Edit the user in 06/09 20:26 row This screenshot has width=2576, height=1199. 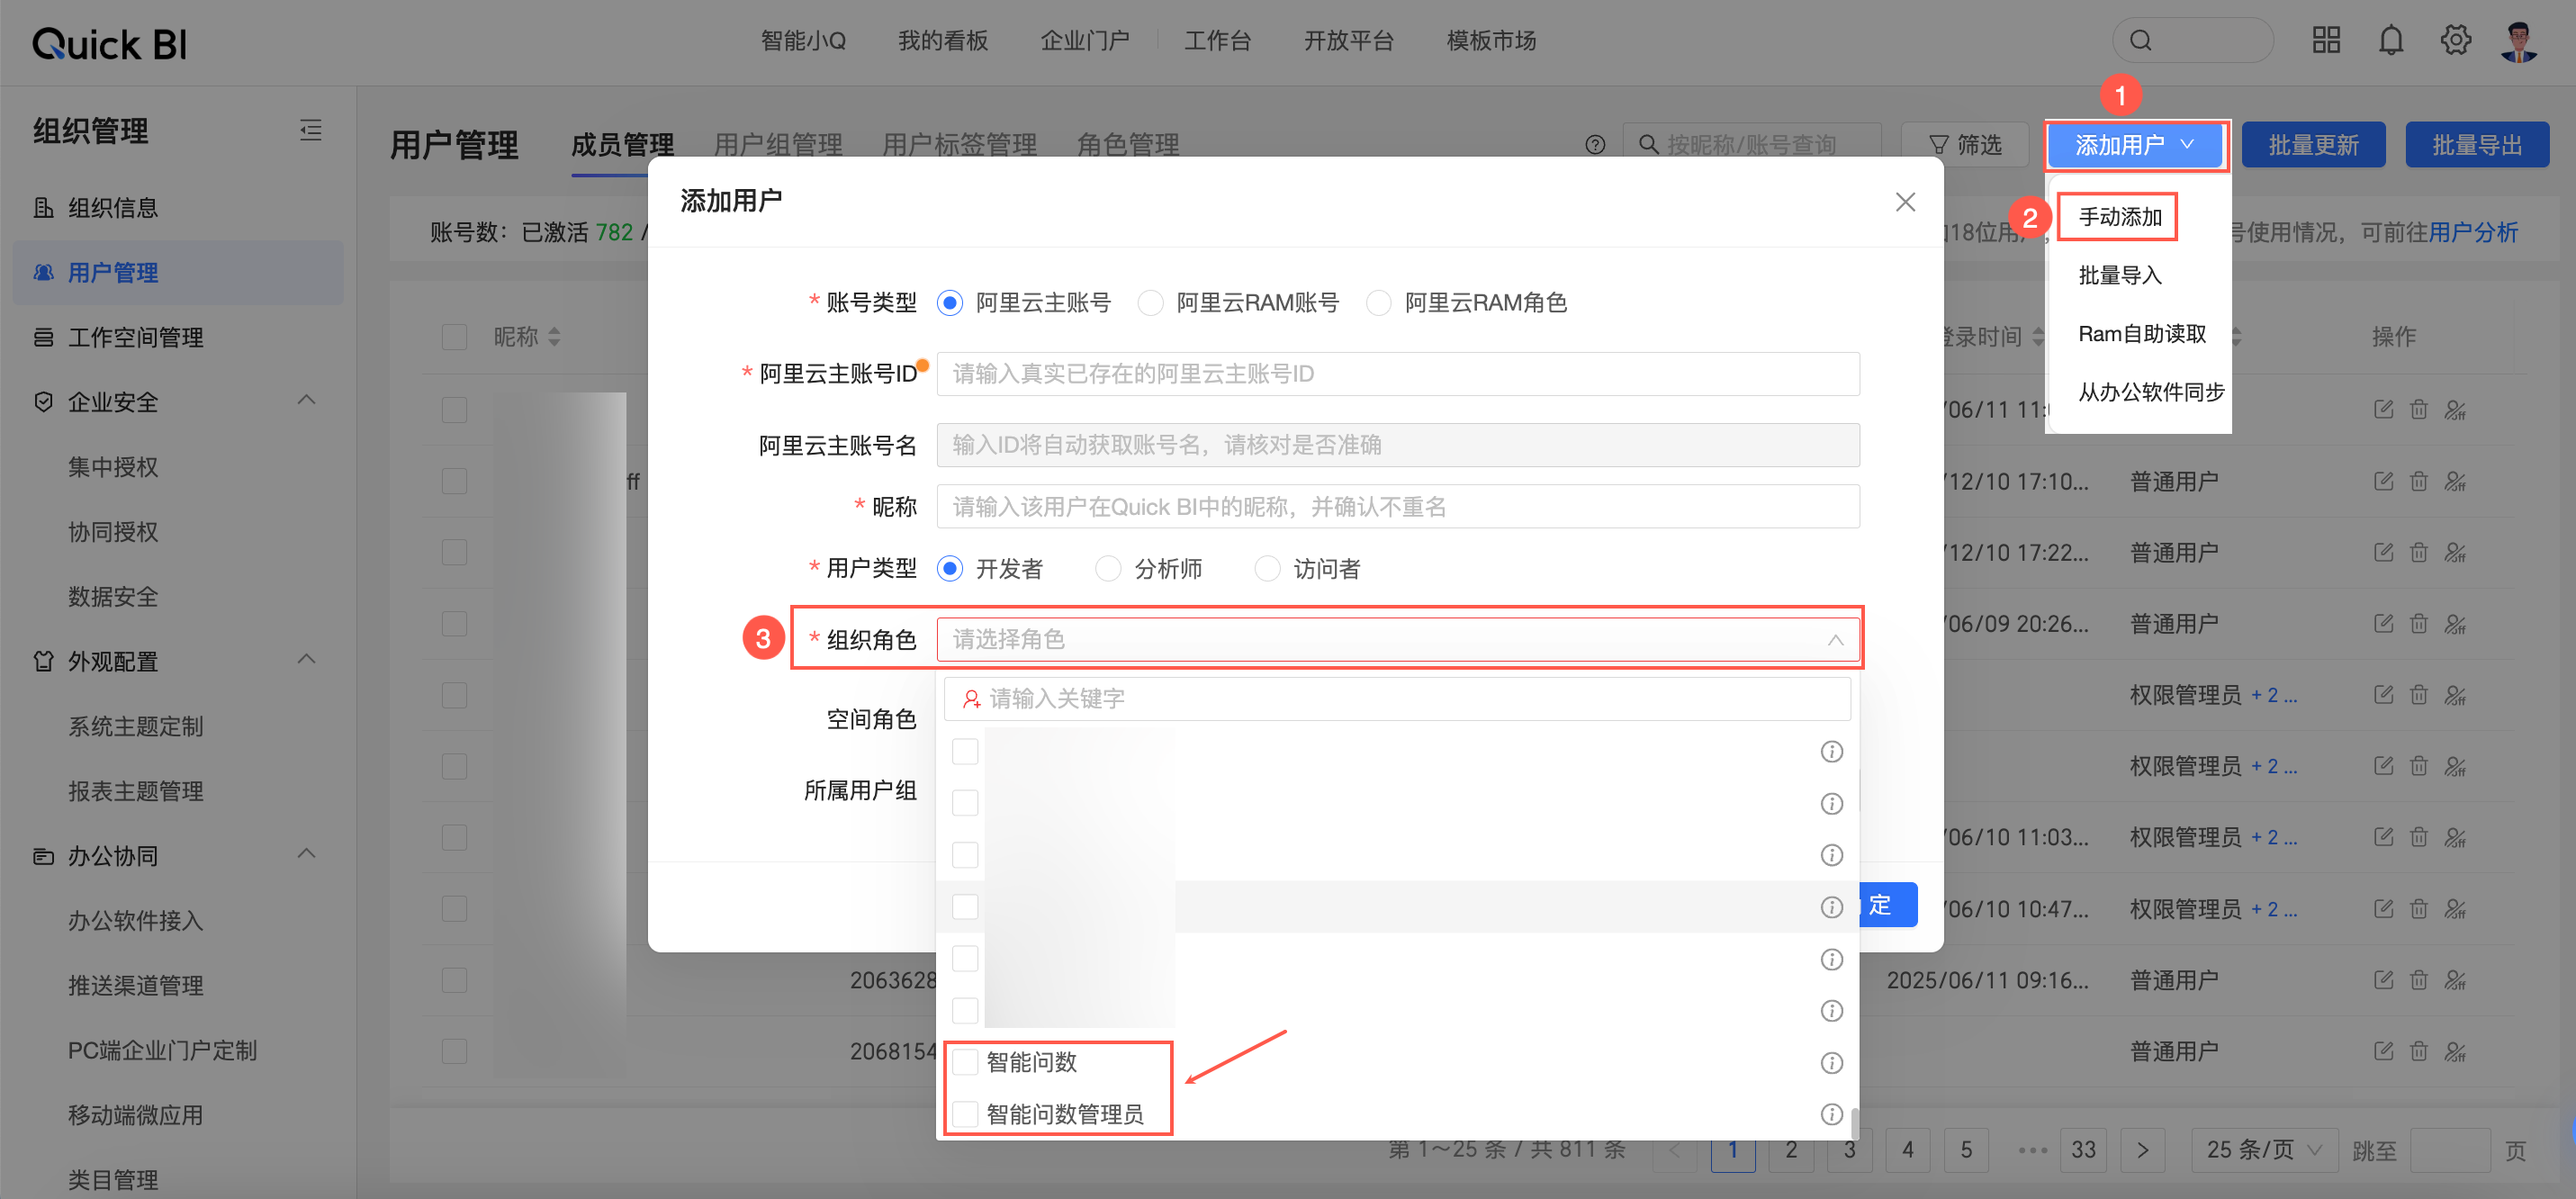point(2383,624)
